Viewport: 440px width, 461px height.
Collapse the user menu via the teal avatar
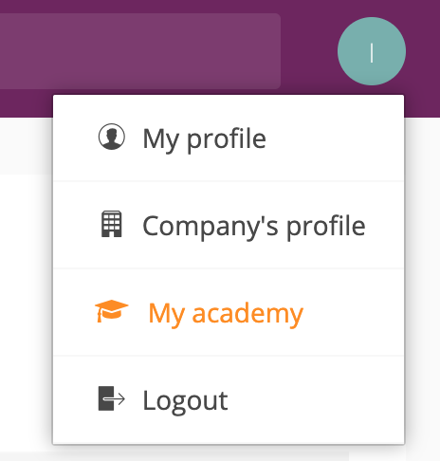pos(372,51)
